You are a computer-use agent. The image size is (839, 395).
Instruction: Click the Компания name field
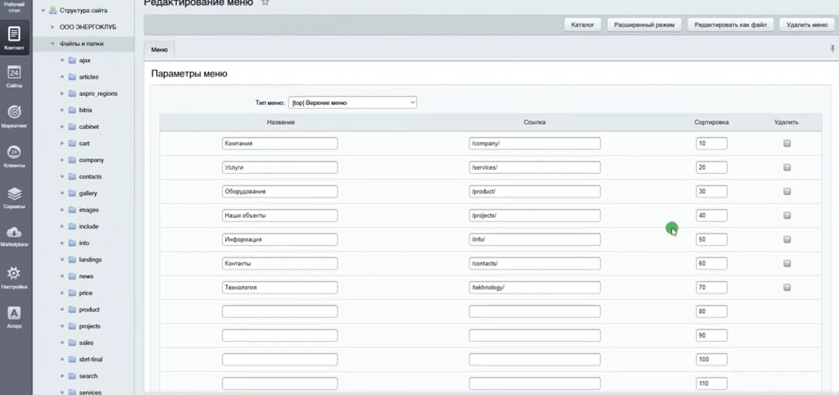pyautogui.click(x=280, y=143)
